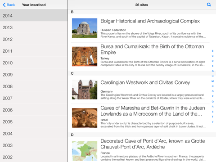Viewport: 216px width, 162px height.
Task: Jump to letter H in the index
Action: pos(212,76)
